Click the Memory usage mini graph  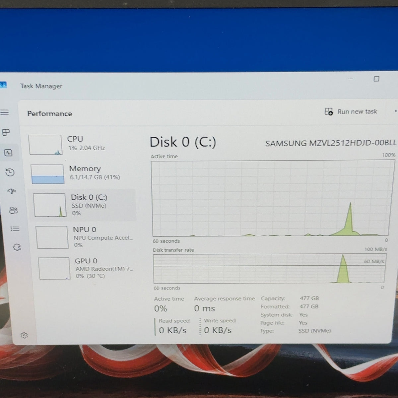click(47, 174)
